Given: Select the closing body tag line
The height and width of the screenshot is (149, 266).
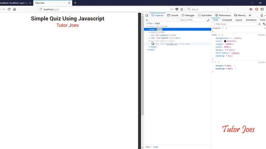Looking at the screenshot, I should [153, 47].
